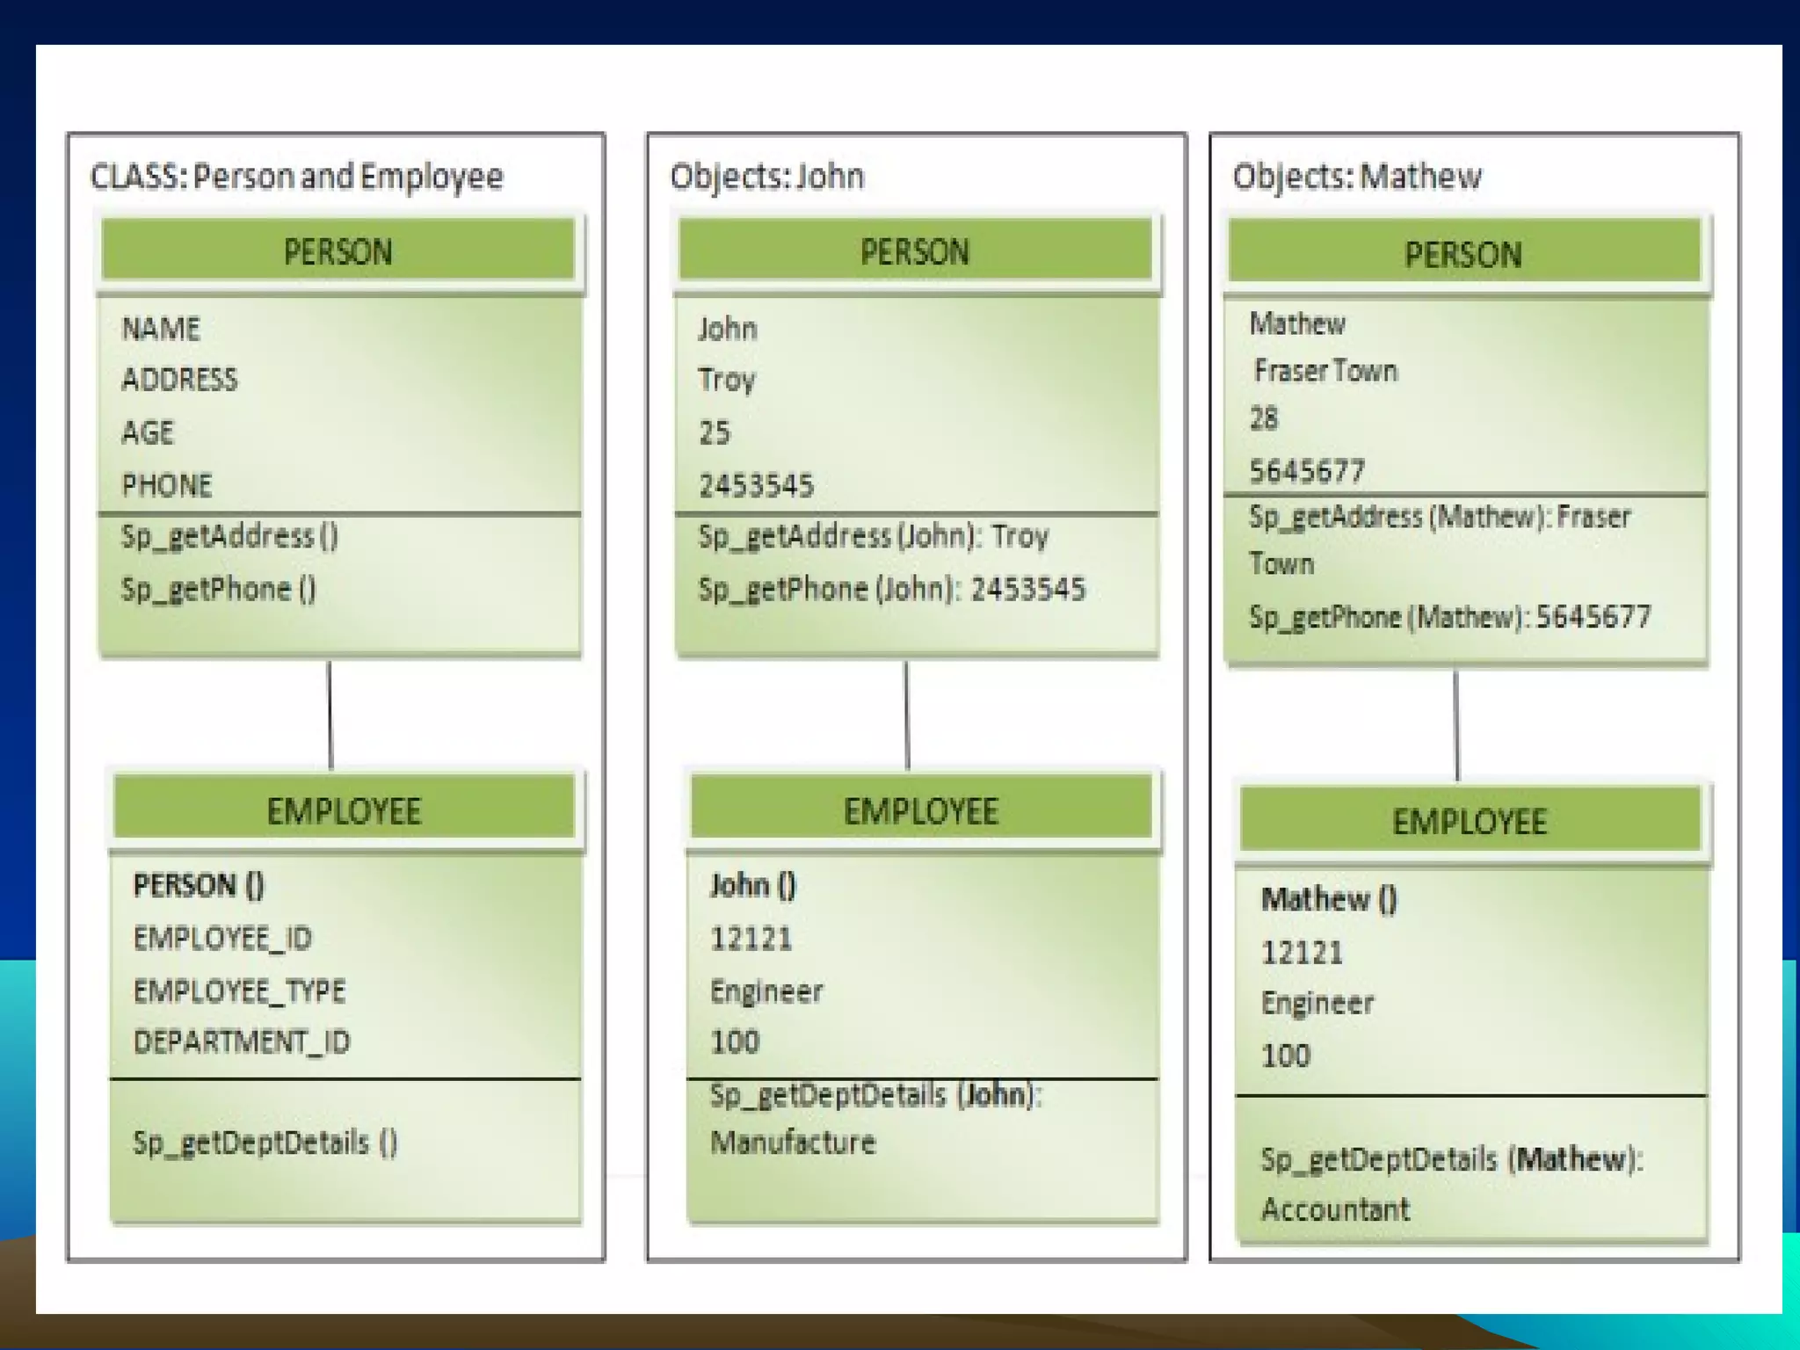Select the PERSON header in John's panel
This screenshot has height=1350, width=1800.
click(914, 252)
